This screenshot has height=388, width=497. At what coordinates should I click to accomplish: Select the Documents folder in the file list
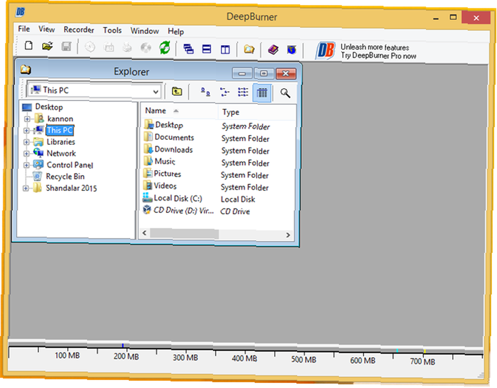pos(174,137)
